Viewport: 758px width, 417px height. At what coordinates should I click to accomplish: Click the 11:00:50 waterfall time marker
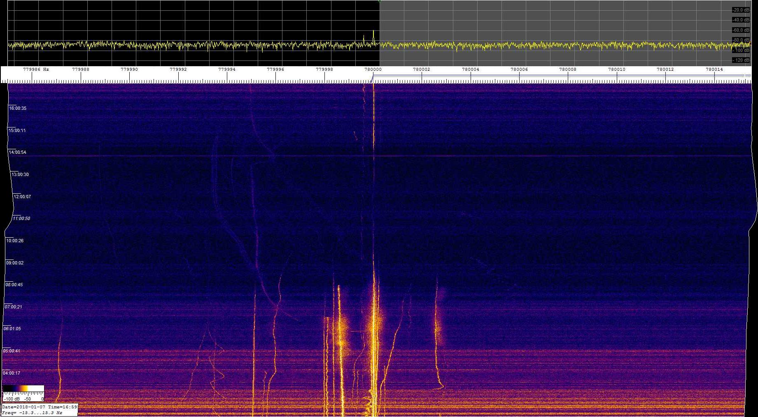[x=21, y=218]
